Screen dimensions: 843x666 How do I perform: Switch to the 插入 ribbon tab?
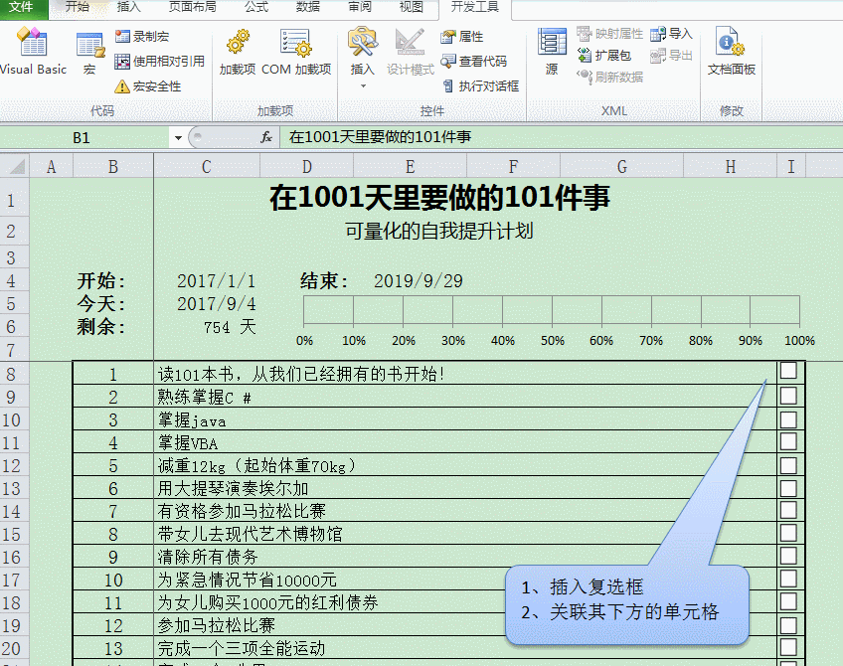128,7
